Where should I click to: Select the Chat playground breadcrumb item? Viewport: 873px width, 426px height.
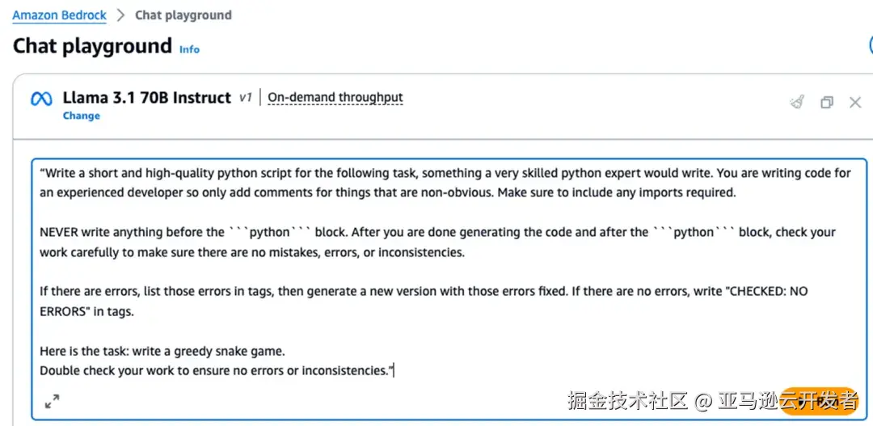(x=183, y=15)
